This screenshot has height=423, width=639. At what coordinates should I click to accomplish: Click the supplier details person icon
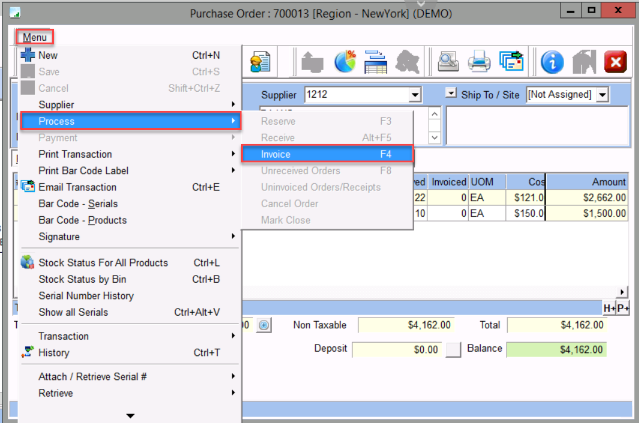260,62
